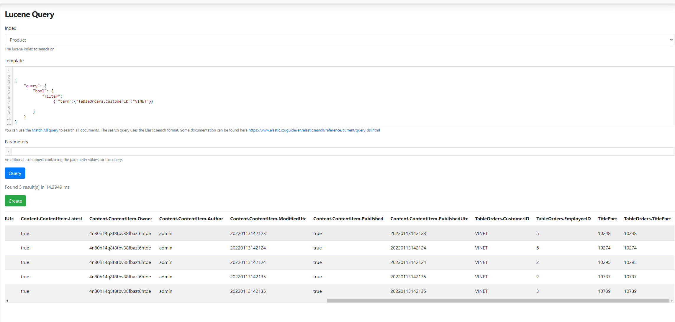The width and height of the screenshot is (675, 322).
Task: Click the right arrow on the horizontal scrollbar
Action: click(672, 300)
